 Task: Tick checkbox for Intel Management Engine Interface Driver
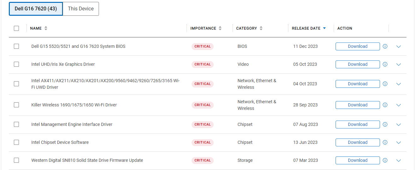tap(16, 124)
